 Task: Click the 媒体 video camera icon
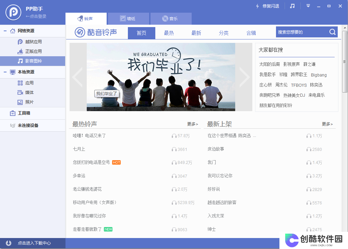[20, 93]
